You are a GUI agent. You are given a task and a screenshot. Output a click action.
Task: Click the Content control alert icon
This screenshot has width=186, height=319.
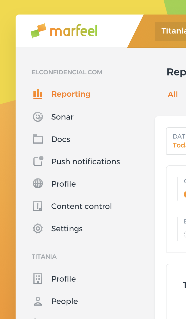click(38, 206)
